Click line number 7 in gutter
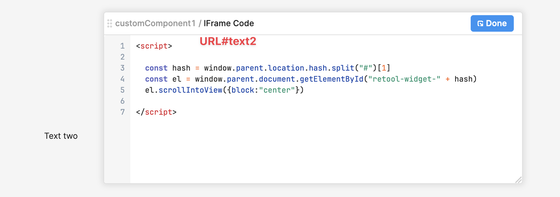560x197 pixels. point(122,112)
